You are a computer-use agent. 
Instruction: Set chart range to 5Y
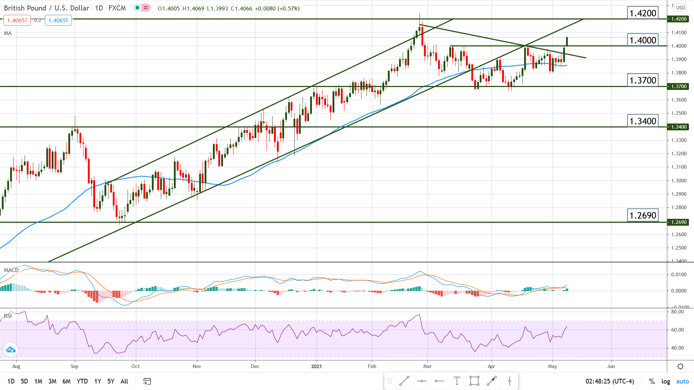coord(111,381)
